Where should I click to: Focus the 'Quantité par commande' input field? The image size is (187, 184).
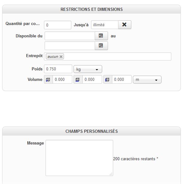pyautogui.click(x=58, y=25)
